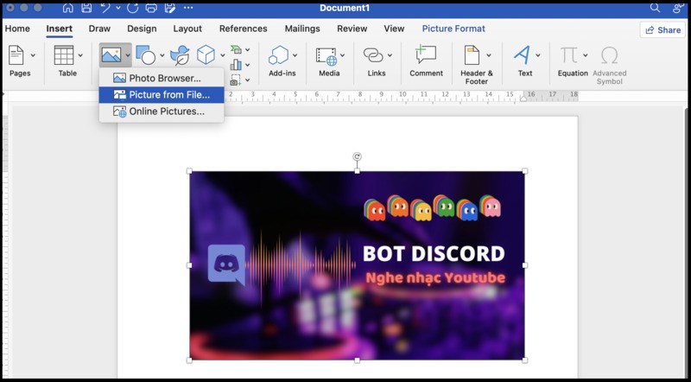Open the Home icon in title bar
This screenshot has height=382, width=691.
click(x=68, y=8)
